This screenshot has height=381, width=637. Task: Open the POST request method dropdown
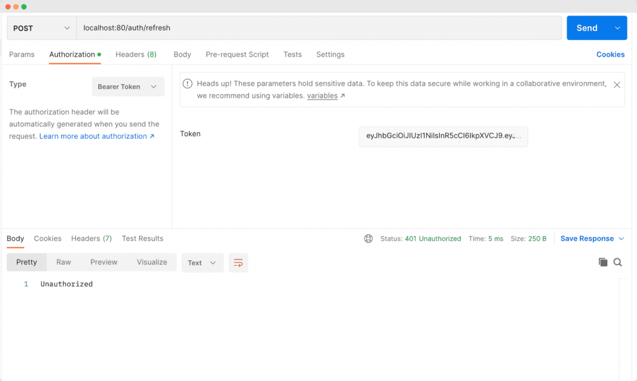(x=40, y=28)
